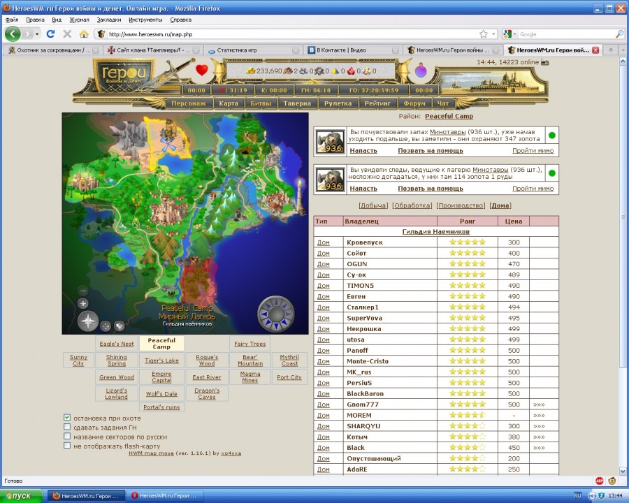
Task: Select Empire Capital sector button
Action: click(x=161, y=377)
